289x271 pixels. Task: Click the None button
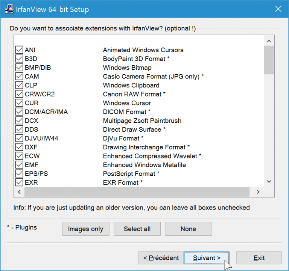click(188, 229)
